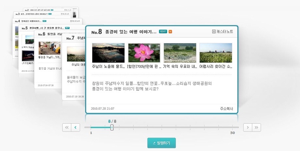Click caption [함안]700년만에 핀…

(x=144, y=67)
